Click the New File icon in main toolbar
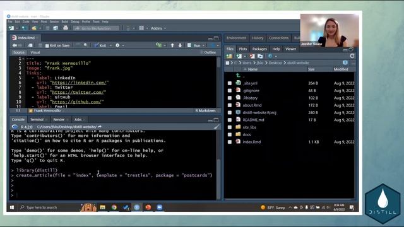Viewport: 404px width, 227px height. point(11,28)
